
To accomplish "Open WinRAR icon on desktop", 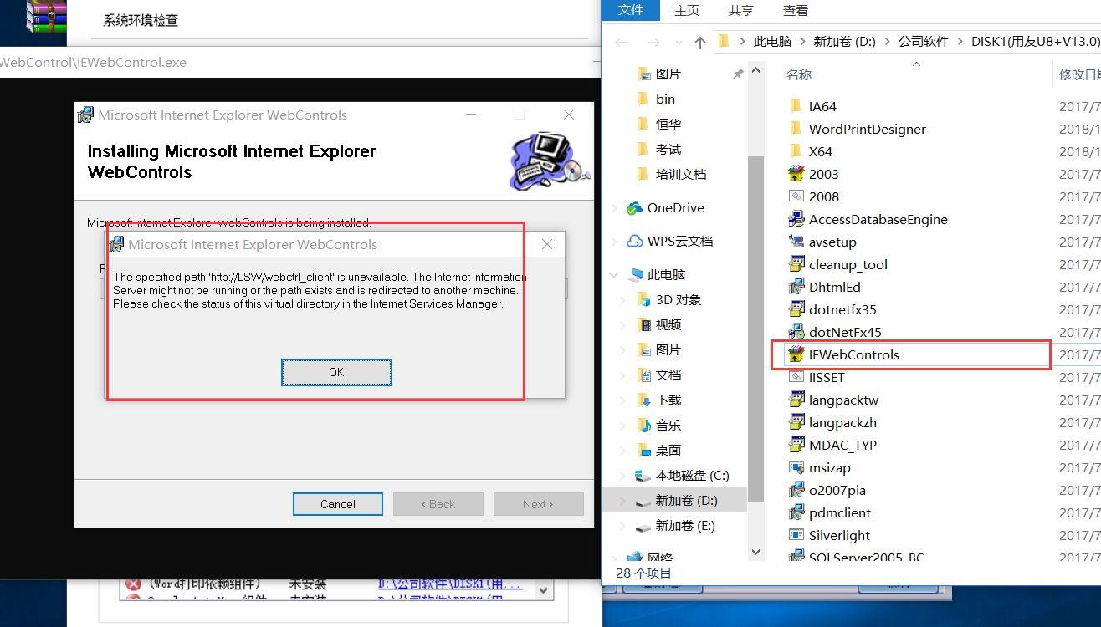I will pos(46,16).
